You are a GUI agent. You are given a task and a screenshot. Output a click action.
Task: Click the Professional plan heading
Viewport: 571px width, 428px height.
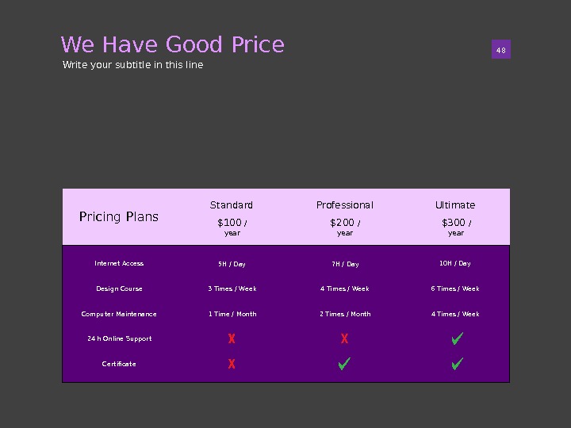tap(344, 205)
